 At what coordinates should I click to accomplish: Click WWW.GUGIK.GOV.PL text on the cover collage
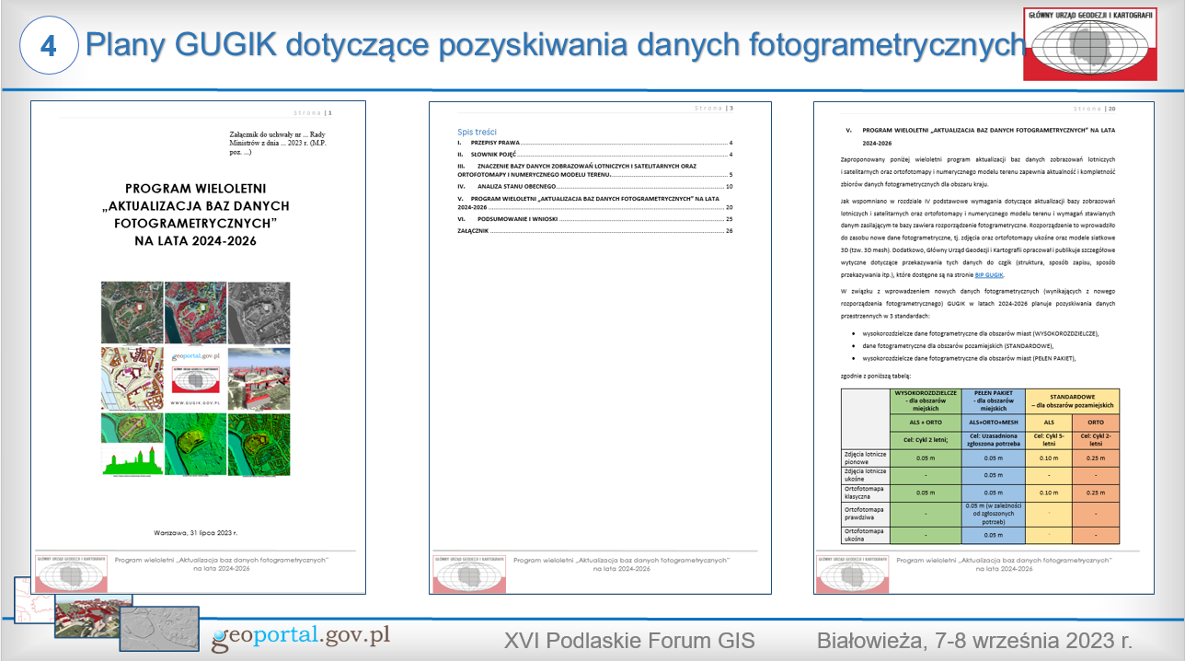[195, 403]
